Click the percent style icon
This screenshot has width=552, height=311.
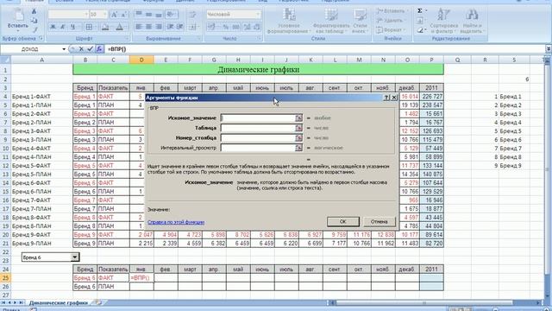(x=226, y=27)
